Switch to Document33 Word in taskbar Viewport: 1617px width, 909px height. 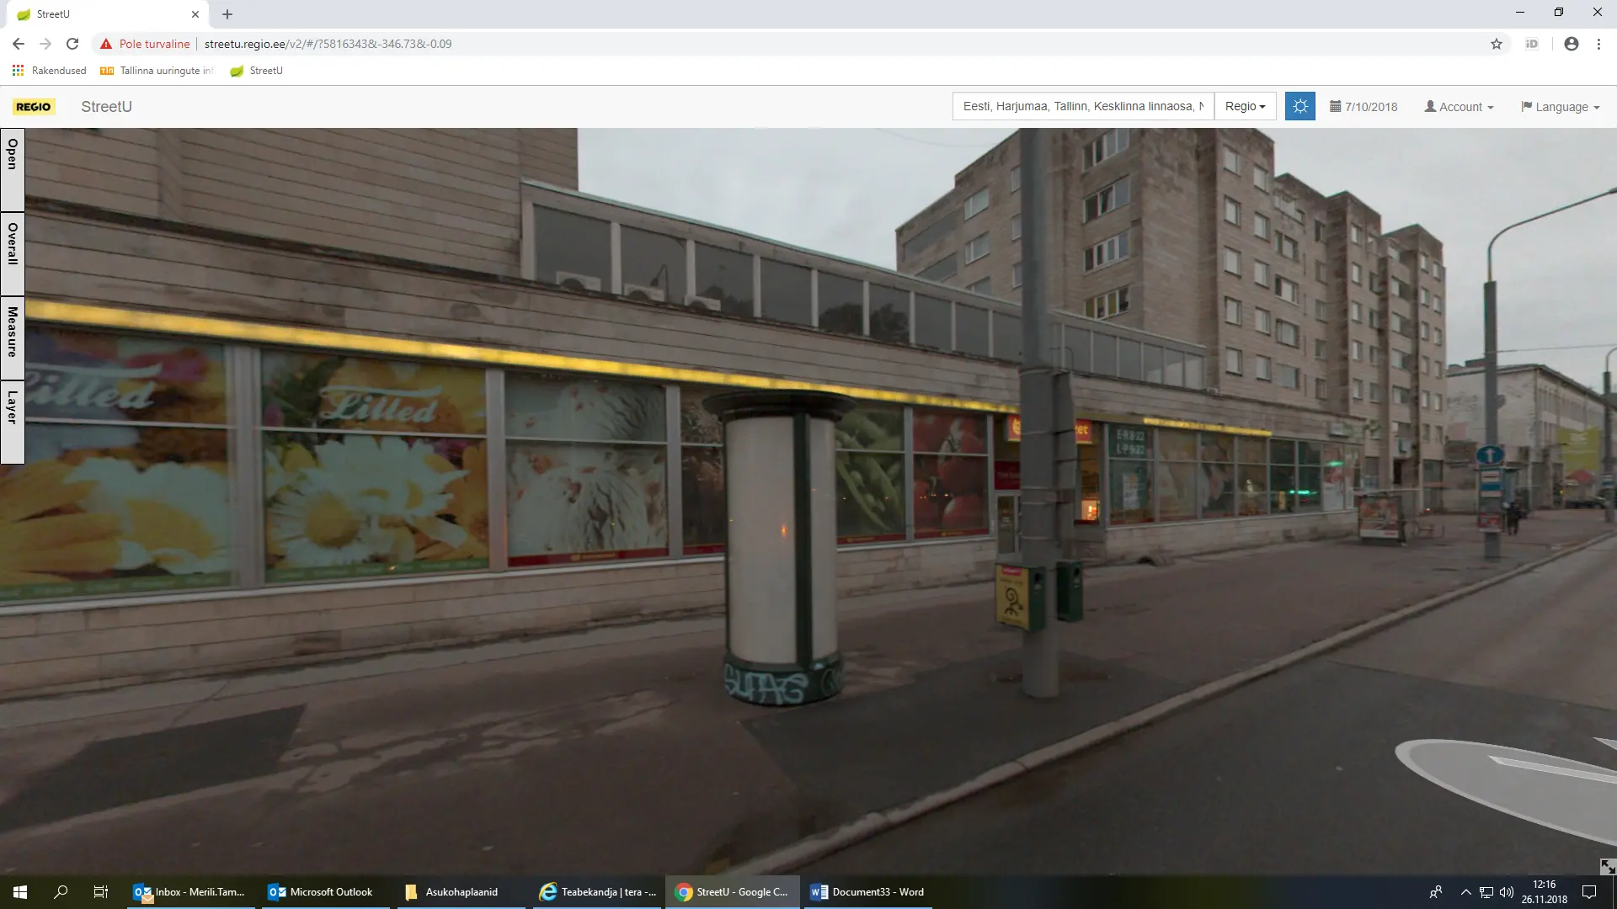coord(867,891)
